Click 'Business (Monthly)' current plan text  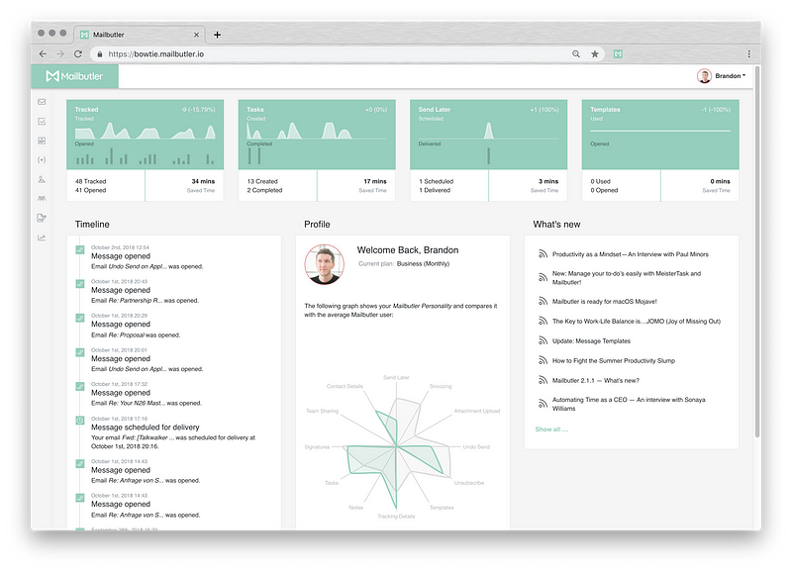[x=423, y=263]
